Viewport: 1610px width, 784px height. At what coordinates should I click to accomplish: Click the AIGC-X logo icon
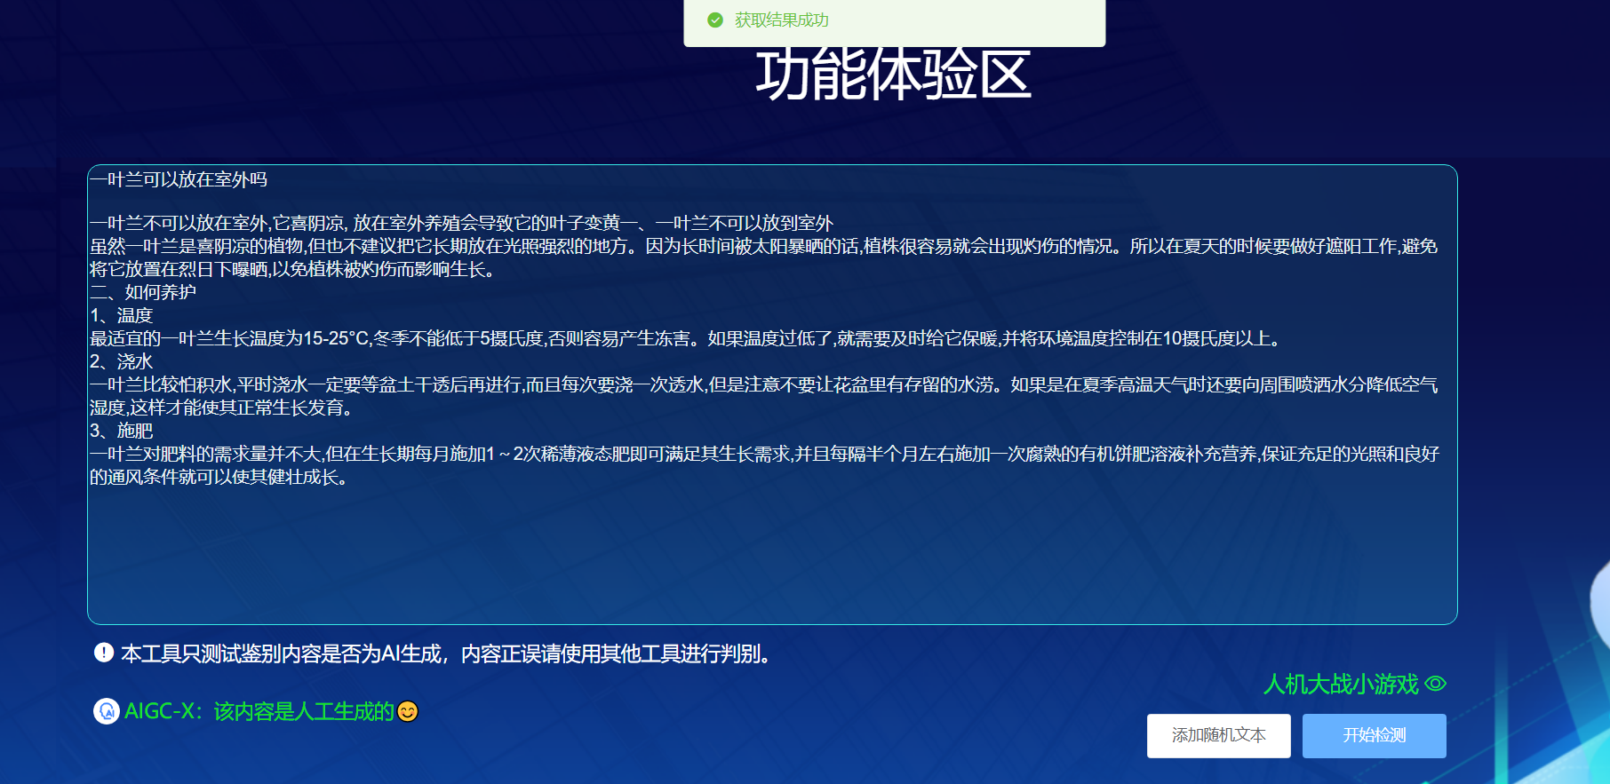tap(107, 711)
